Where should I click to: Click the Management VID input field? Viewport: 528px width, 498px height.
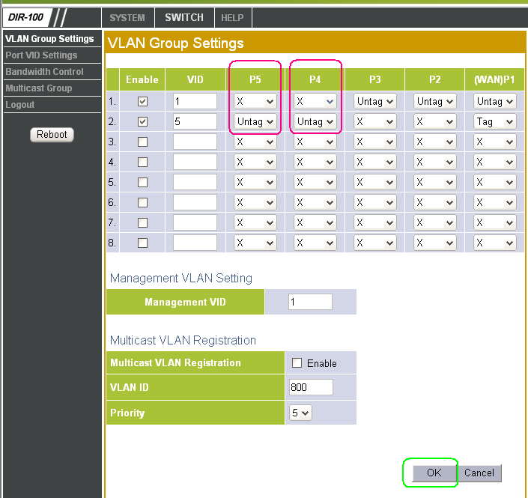(x=310, y=302)
